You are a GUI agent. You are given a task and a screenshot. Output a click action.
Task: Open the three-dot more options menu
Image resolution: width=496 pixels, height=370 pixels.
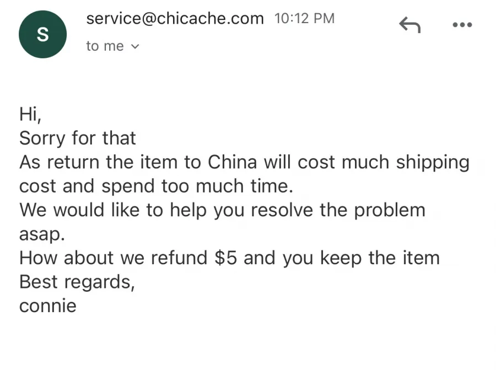(462, 25)
